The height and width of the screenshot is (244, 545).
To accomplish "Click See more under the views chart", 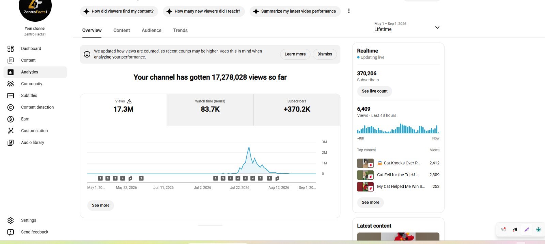I will pos(100,206).
